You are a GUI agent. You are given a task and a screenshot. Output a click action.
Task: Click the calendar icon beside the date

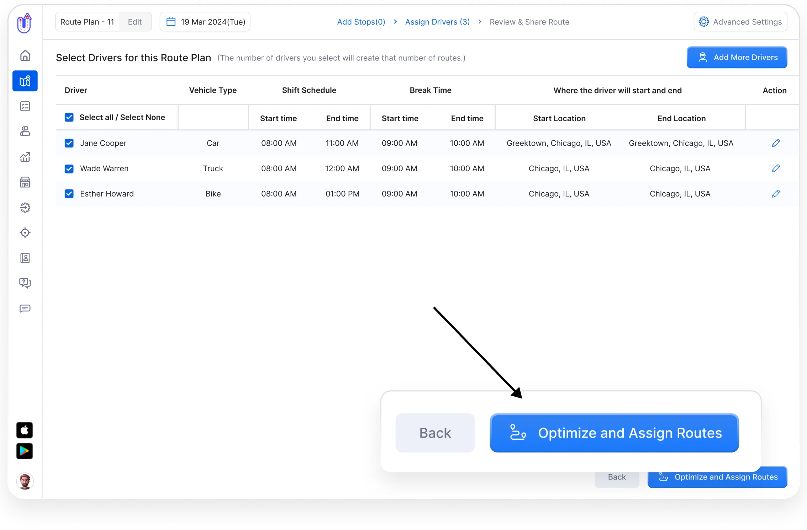[x=171, y=22]
